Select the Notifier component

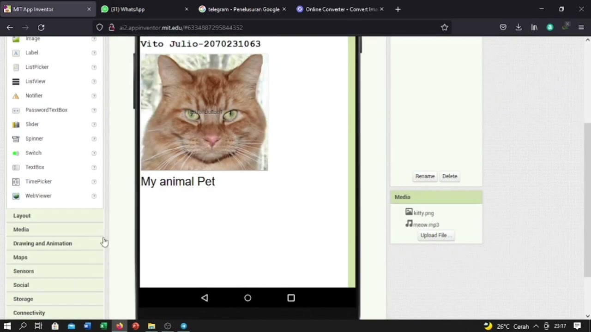pyautogui.click(x=34, y=95)
